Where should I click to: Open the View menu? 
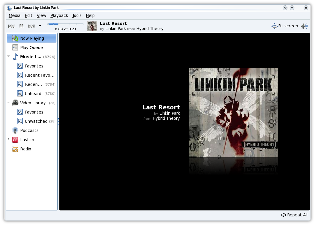coord(41,15)
